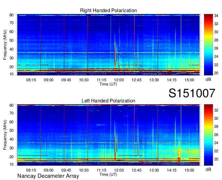Click the 24 tick on Right Handed color bar

[x=216, y=56]
